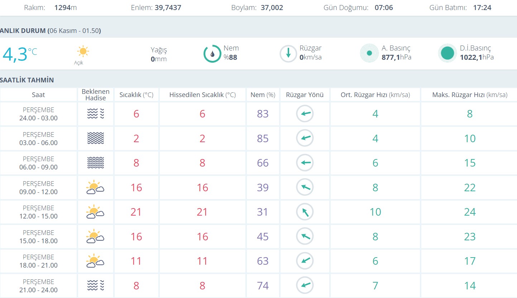Click the Sıcaklık (°C) column header
The width and height of the screenshot is (517, 298).
click(136, 95)
